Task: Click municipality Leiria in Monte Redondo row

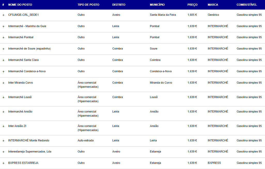Action: [x=153, y=140]
